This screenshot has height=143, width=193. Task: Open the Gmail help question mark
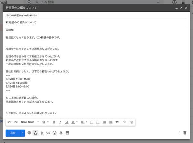click(174, 2)
